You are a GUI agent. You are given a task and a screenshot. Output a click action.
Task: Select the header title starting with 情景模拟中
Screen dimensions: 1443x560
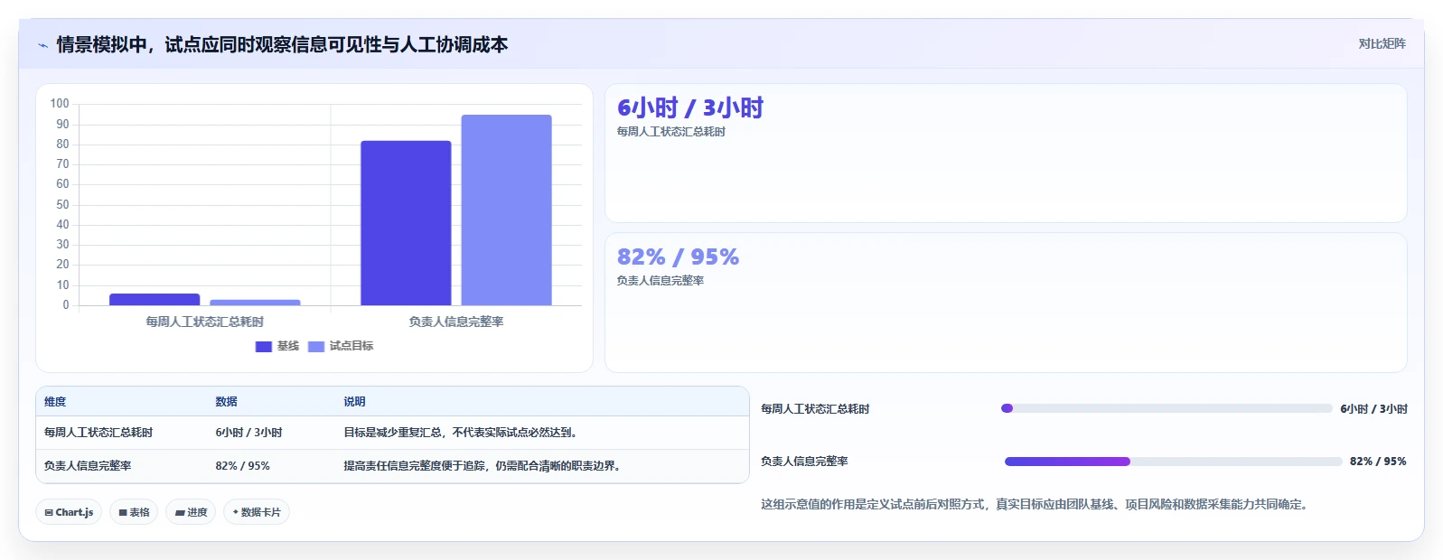coord(282,44)
